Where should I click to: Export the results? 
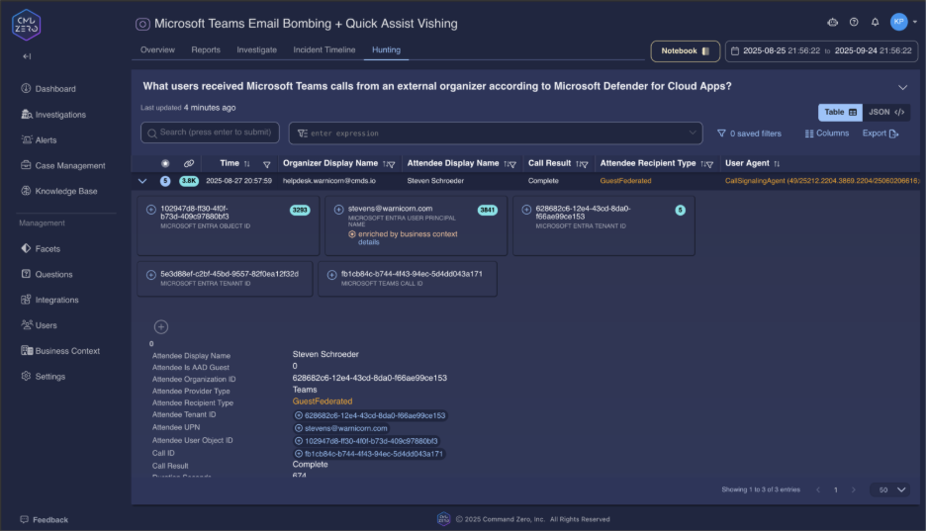[x=880, y=133]
